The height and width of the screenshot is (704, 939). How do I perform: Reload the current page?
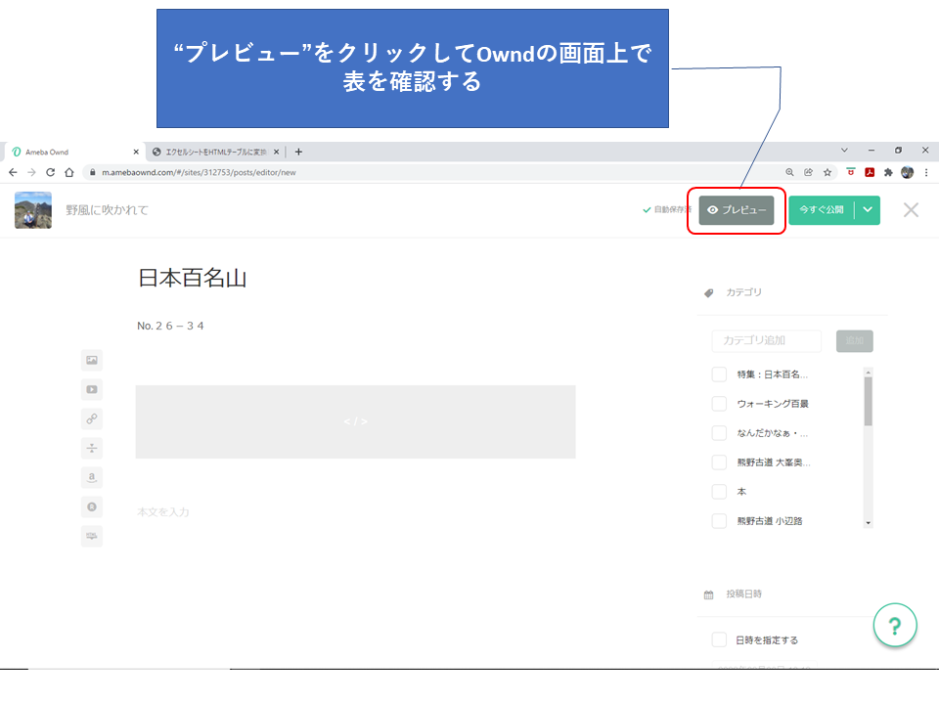[50, 172]
